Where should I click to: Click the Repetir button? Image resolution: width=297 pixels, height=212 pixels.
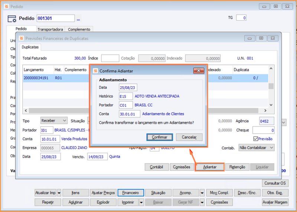click(x=48, y=202)
